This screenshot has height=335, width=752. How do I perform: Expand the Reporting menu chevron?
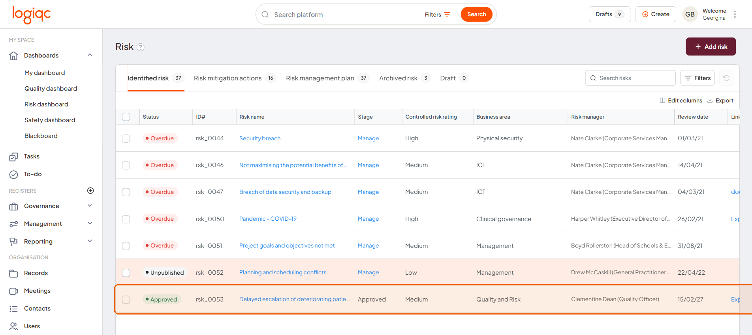tap(90, 241)
